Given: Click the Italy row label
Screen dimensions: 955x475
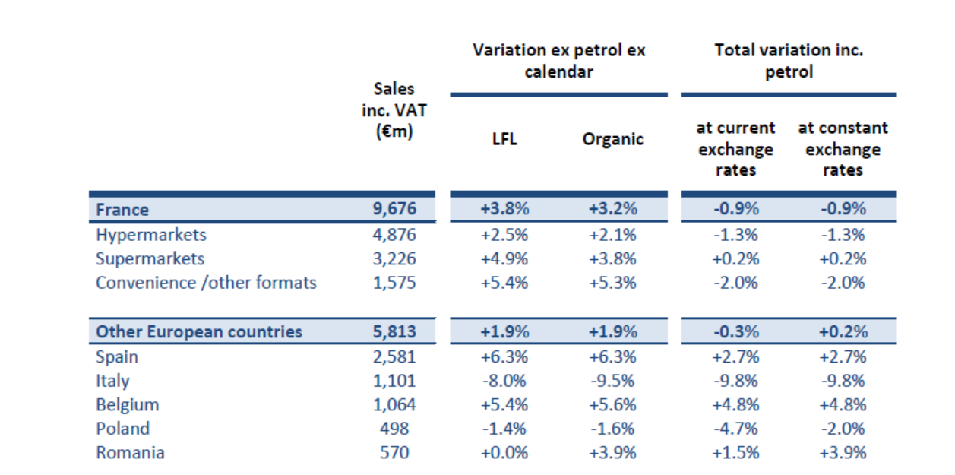Looking at the screenshot, I should [x=112, y=381].
